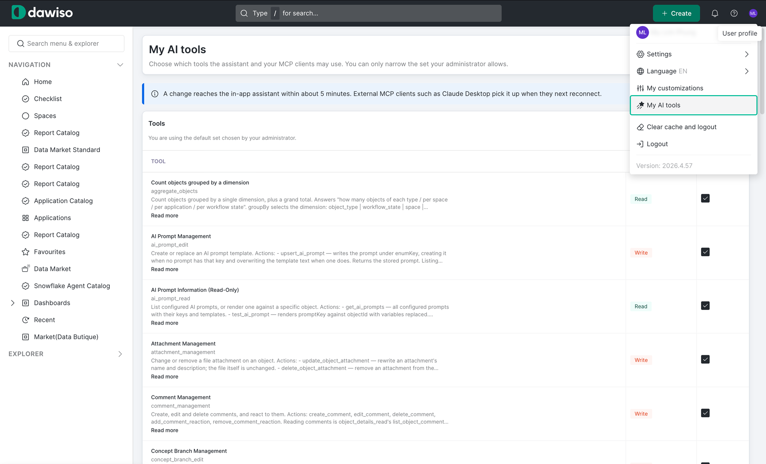
Task: Click the ML avatar in the top bar
Action: 753,13
